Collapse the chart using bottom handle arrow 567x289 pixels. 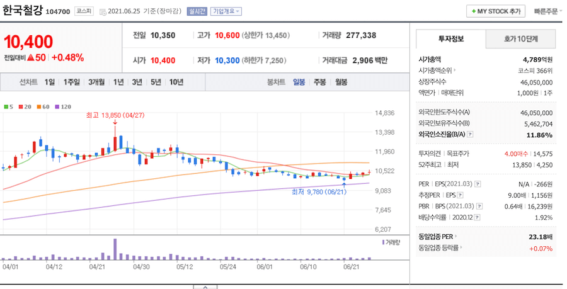click(x=205, y=287)
